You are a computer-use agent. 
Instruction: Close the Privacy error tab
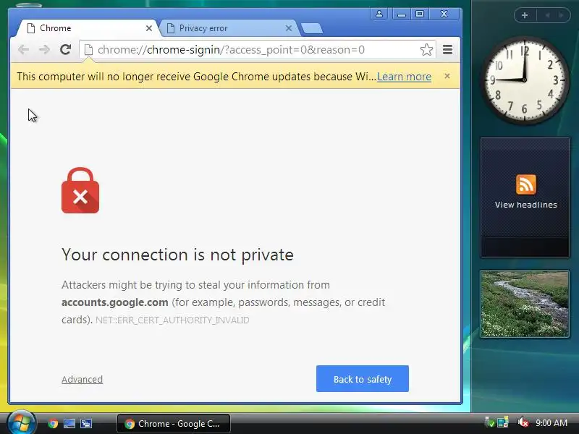pyautogui.click(x=289, y=28)
